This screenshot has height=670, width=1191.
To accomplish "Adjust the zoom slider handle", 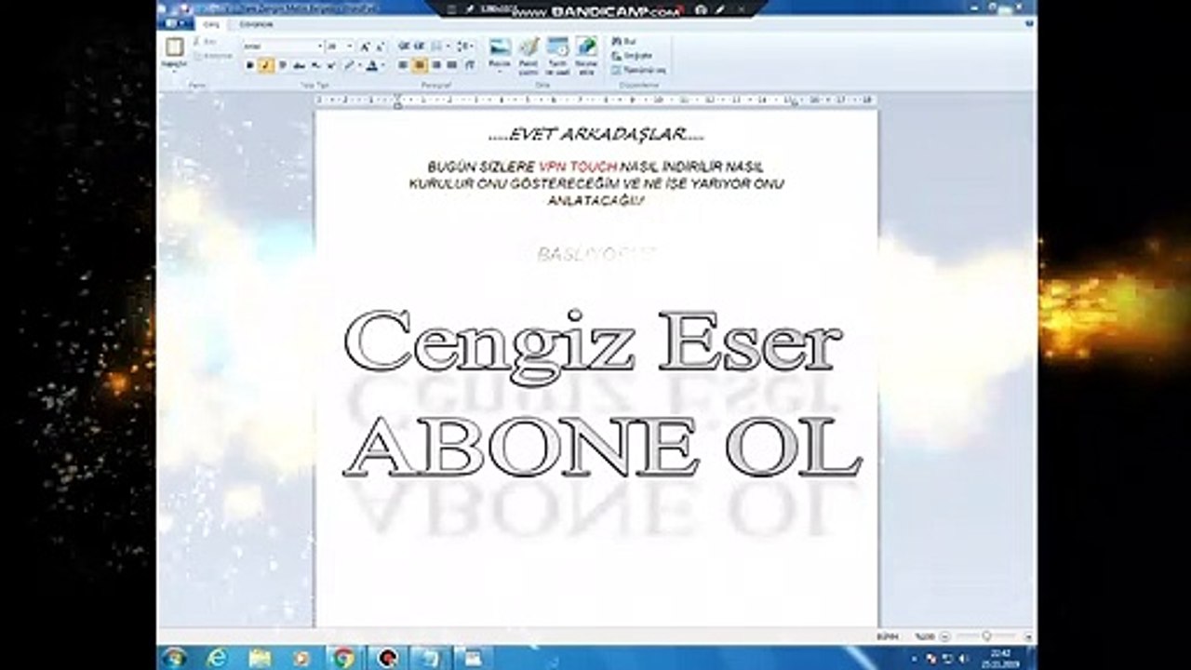I will (x=984, y=636).
